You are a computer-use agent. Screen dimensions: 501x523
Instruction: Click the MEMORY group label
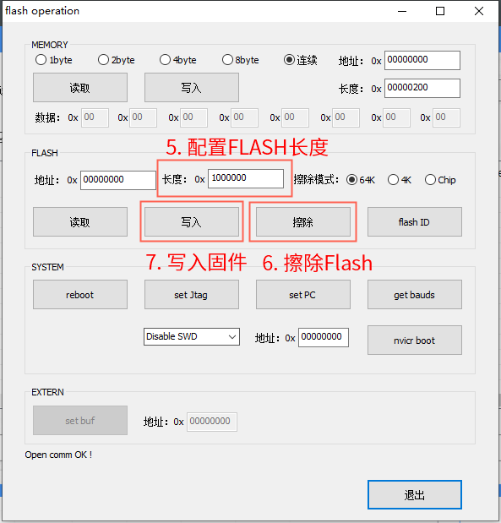pyautogui.click(x=50, y=45)
